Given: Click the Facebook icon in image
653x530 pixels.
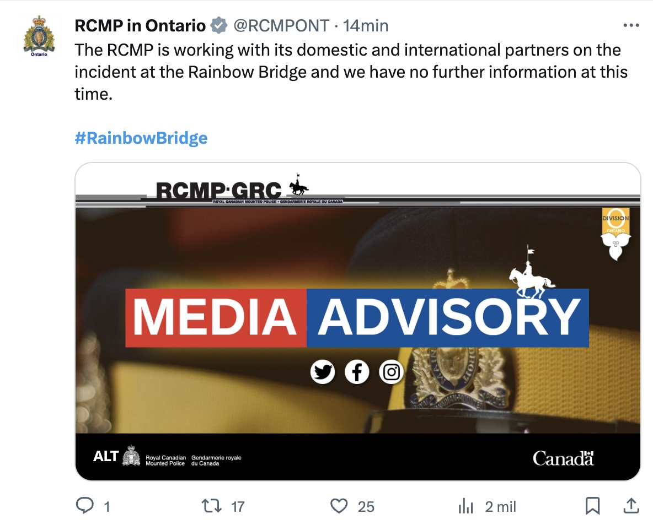Looking at the screenshot, I should point(357,373).
